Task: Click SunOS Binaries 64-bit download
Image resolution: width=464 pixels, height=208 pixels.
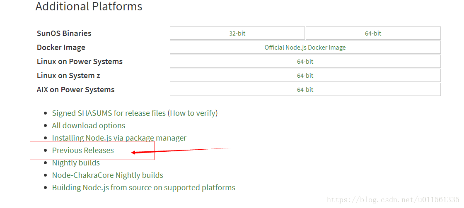Action: click(x=373, y=33)
